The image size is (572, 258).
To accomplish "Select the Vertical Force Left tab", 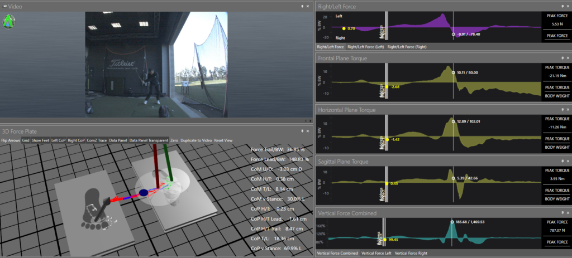I will pyautogui.click(x=376, y=254).
